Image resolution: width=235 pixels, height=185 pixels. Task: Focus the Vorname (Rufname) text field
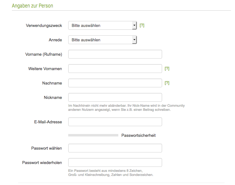115,54
